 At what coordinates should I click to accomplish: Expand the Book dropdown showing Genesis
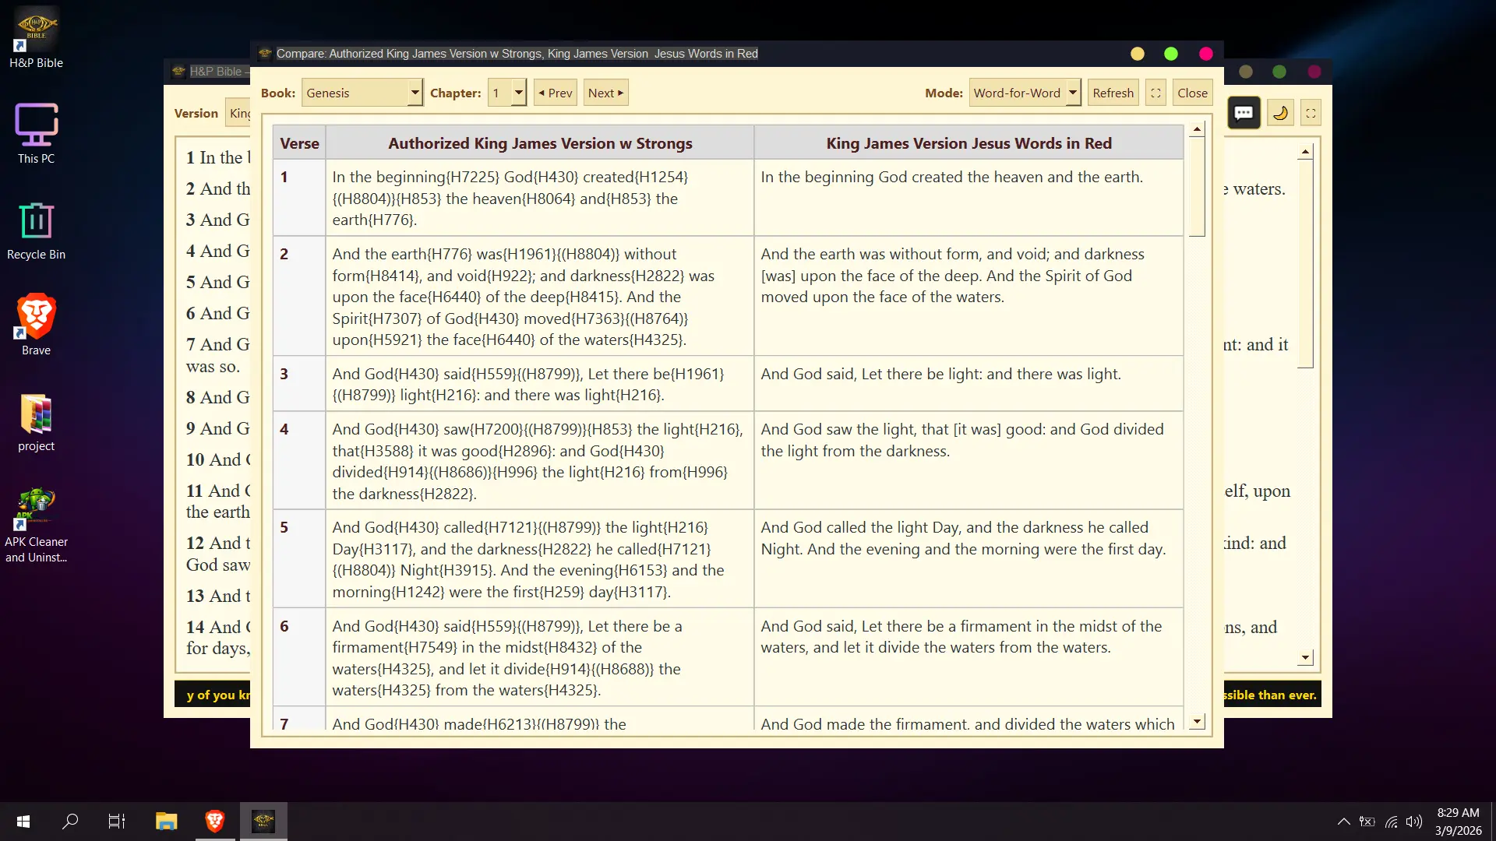(362, 93)
